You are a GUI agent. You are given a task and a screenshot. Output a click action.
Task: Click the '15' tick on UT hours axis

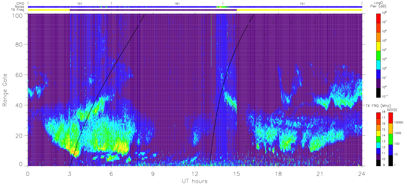(x=237, y=174)
